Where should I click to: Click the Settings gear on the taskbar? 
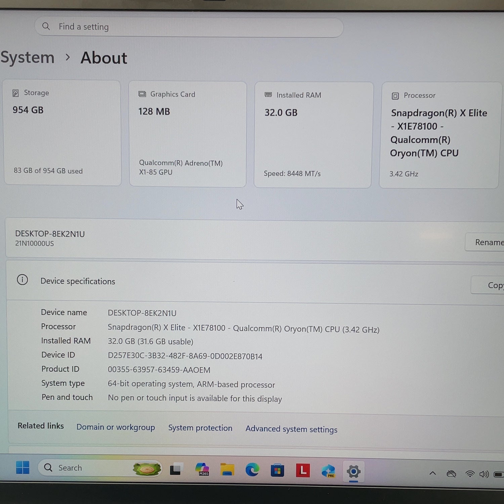coord(353,471)
